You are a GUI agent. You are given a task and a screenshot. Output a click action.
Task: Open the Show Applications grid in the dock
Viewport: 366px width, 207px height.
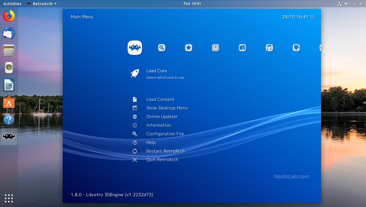tap(9, 198)
